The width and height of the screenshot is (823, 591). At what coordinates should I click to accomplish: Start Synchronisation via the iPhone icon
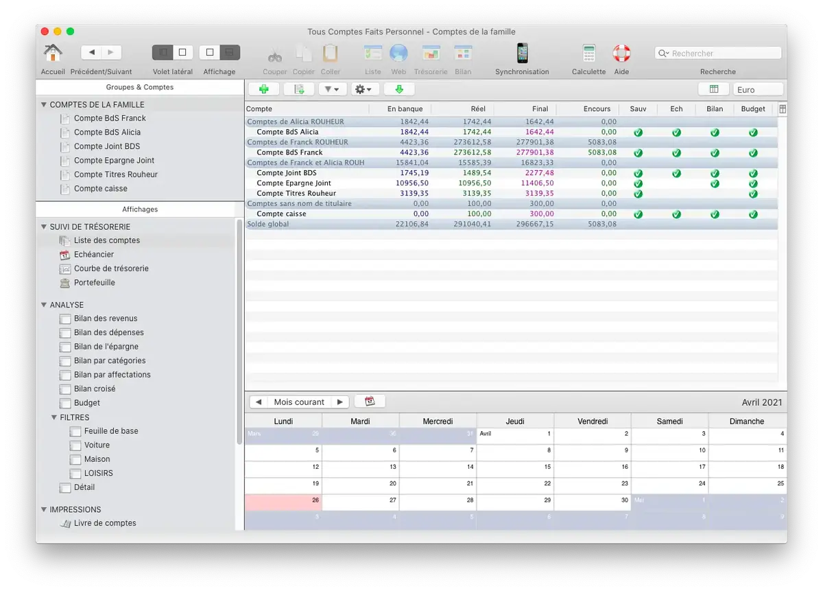click(x=522, y=54)
